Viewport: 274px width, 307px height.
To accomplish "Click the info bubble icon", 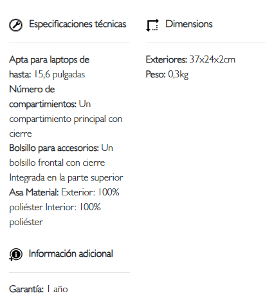I will coord(15,255).
